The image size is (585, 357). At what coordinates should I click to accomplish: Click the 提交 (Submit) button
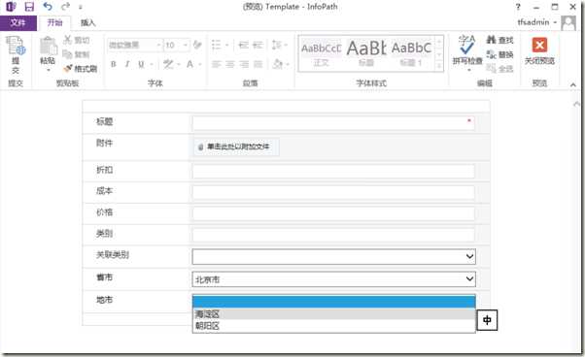coord(16,55)
